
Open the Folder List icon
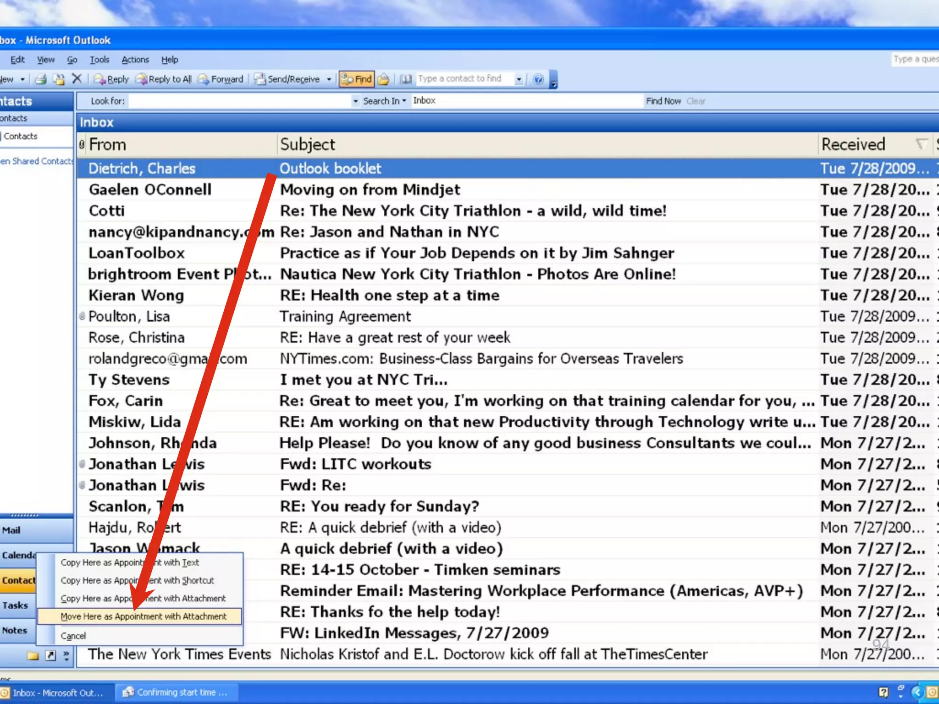click(33, 655)
